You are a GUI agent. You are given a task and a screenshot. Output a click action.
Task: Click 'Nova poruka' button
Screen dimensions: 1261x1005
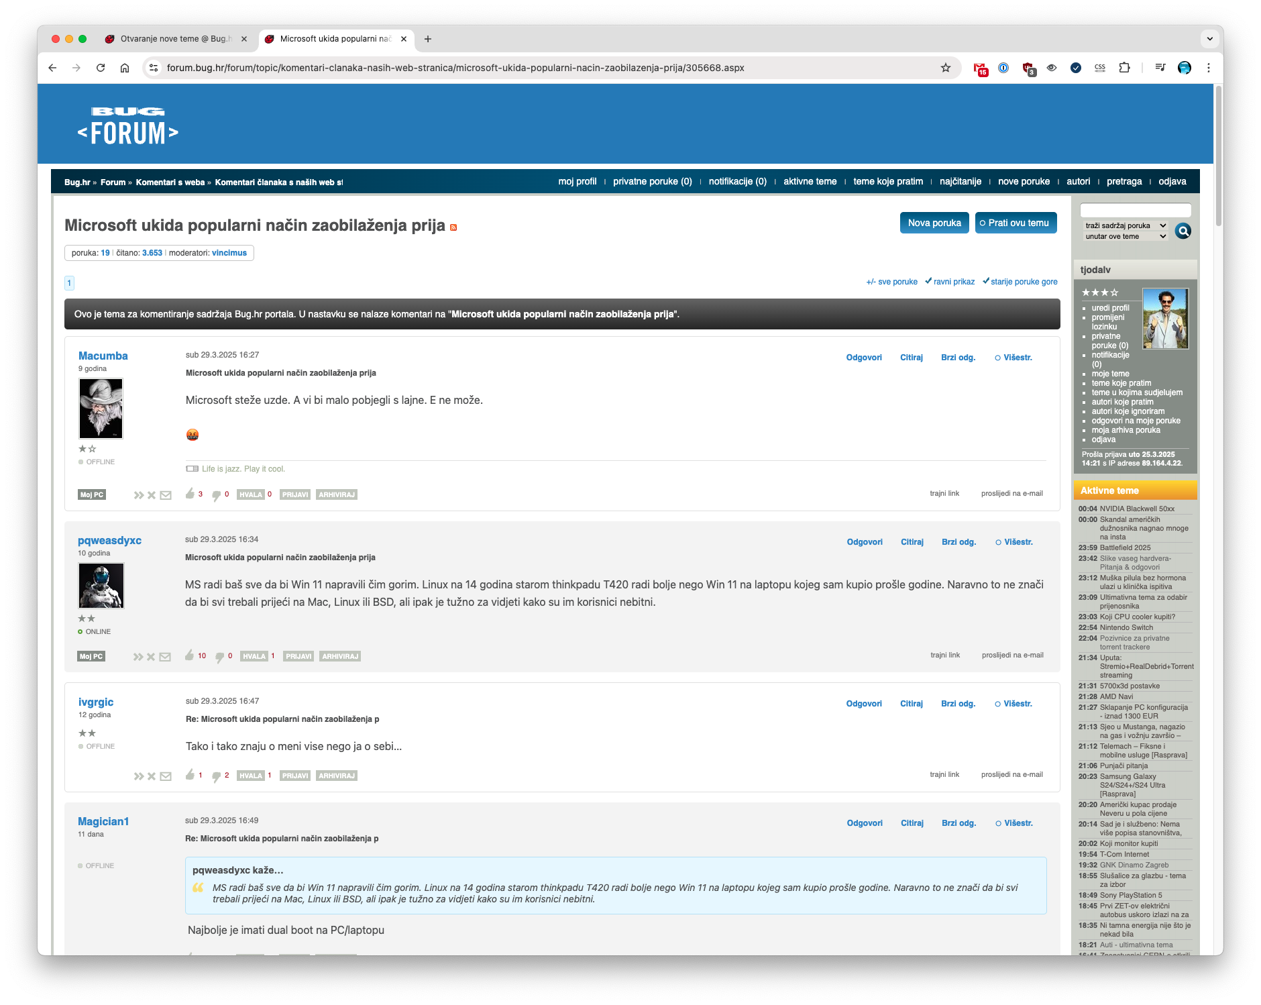coord(934,223)
